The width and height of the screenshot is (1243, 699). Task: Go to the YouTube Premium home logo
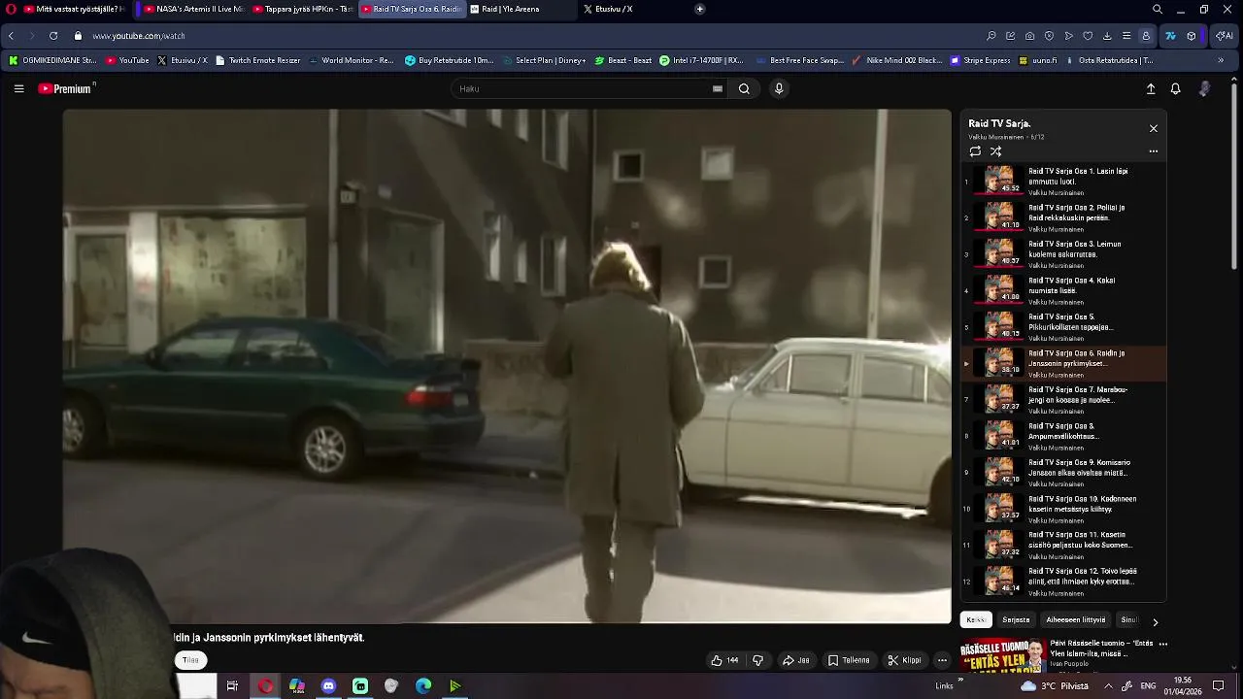coord(66,88)
